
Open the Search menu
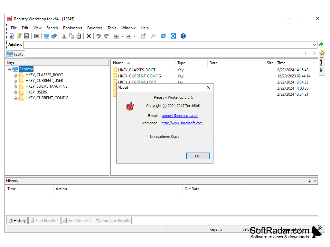(52, 28)
